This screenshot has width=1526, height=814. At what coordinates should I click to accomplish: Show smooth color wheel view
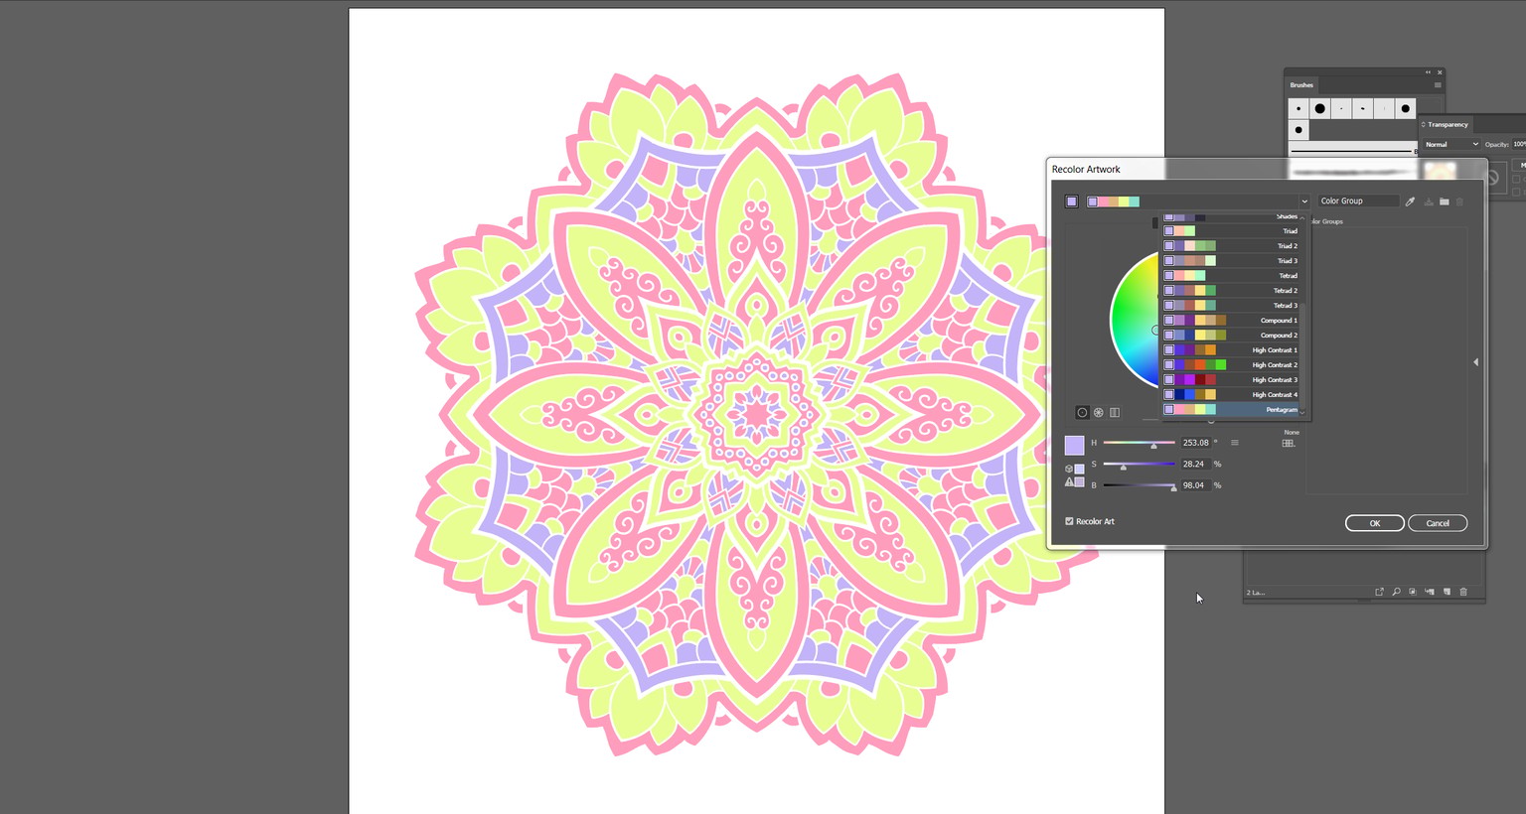point(1082,412)
